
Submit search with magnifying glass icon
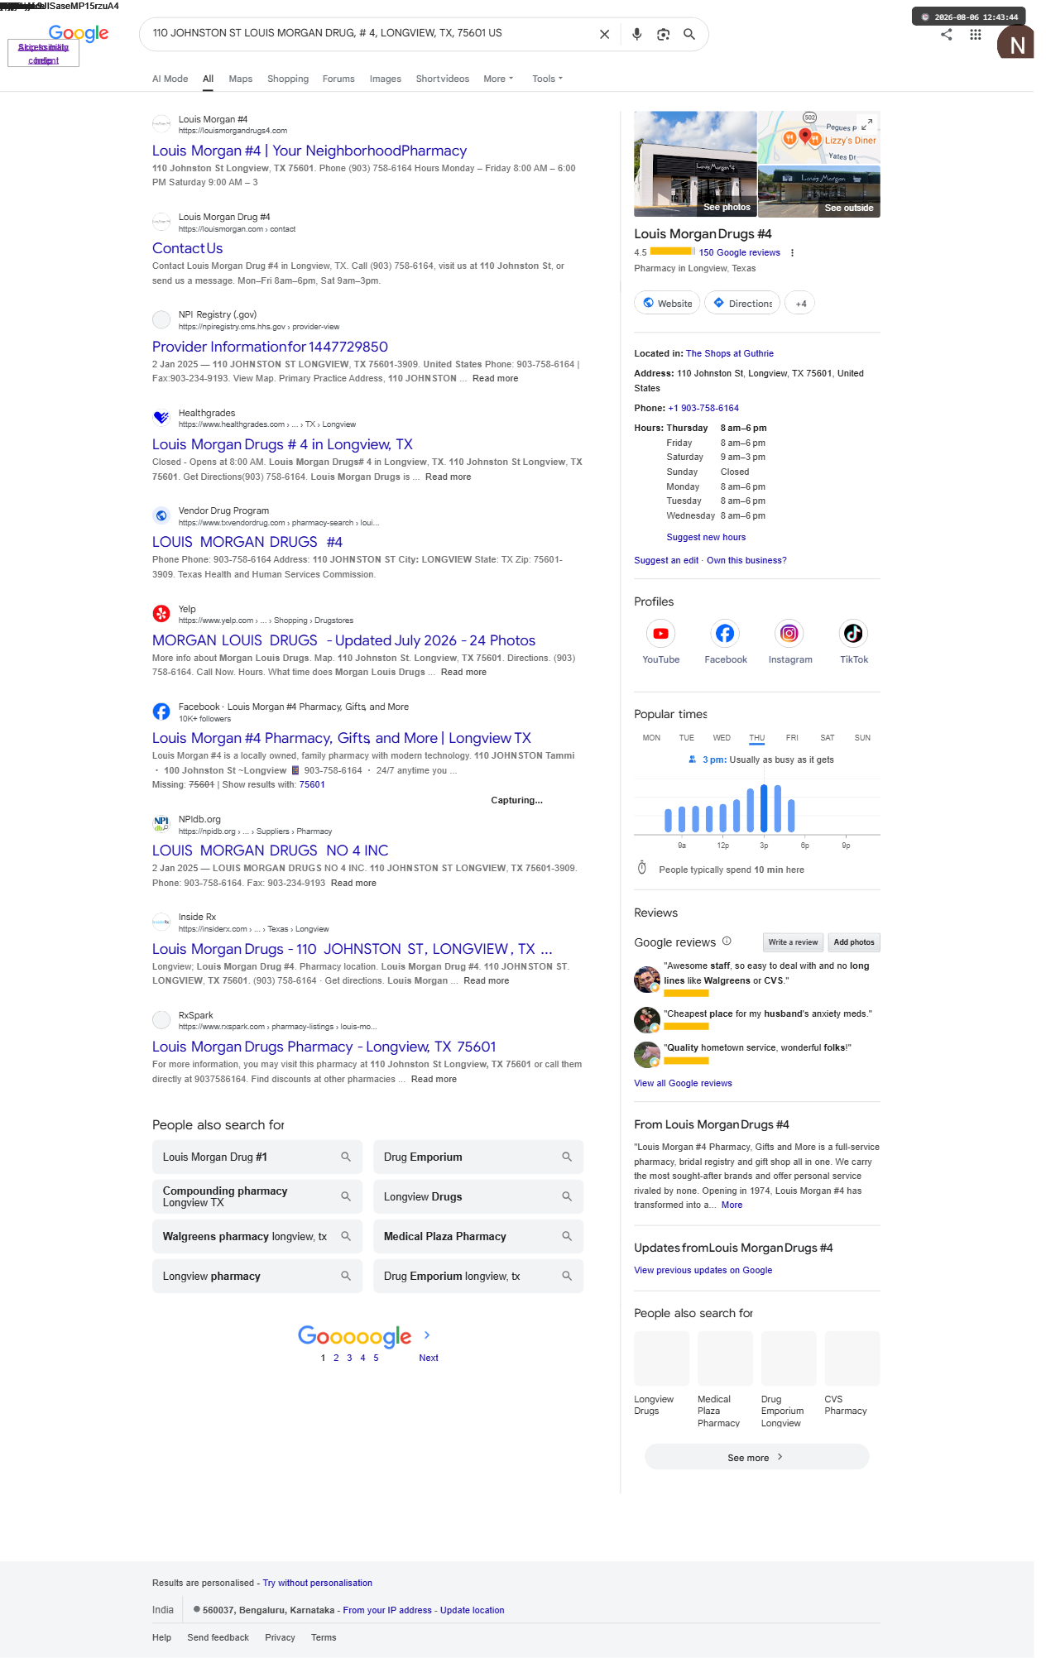coord(689,34)
